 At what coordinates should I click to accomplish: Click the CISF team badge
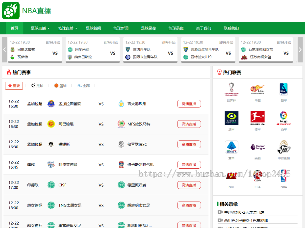(x=51, y=185)
